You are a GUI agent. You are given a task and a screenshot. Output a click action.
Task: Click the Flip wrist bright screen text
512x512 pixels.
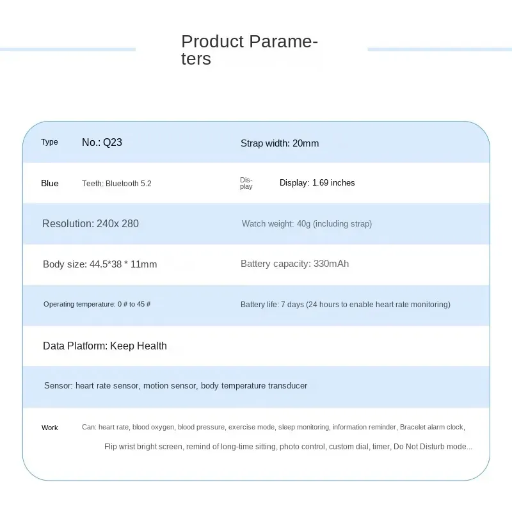point(144,447)
